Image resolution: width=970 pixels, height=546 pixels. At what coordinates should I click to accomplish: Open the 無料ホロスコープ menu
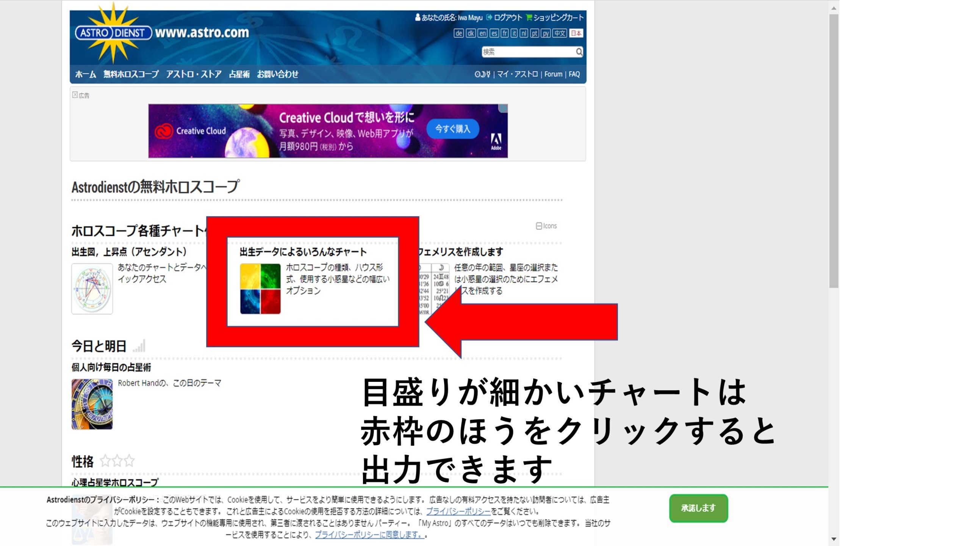point(131,74)
